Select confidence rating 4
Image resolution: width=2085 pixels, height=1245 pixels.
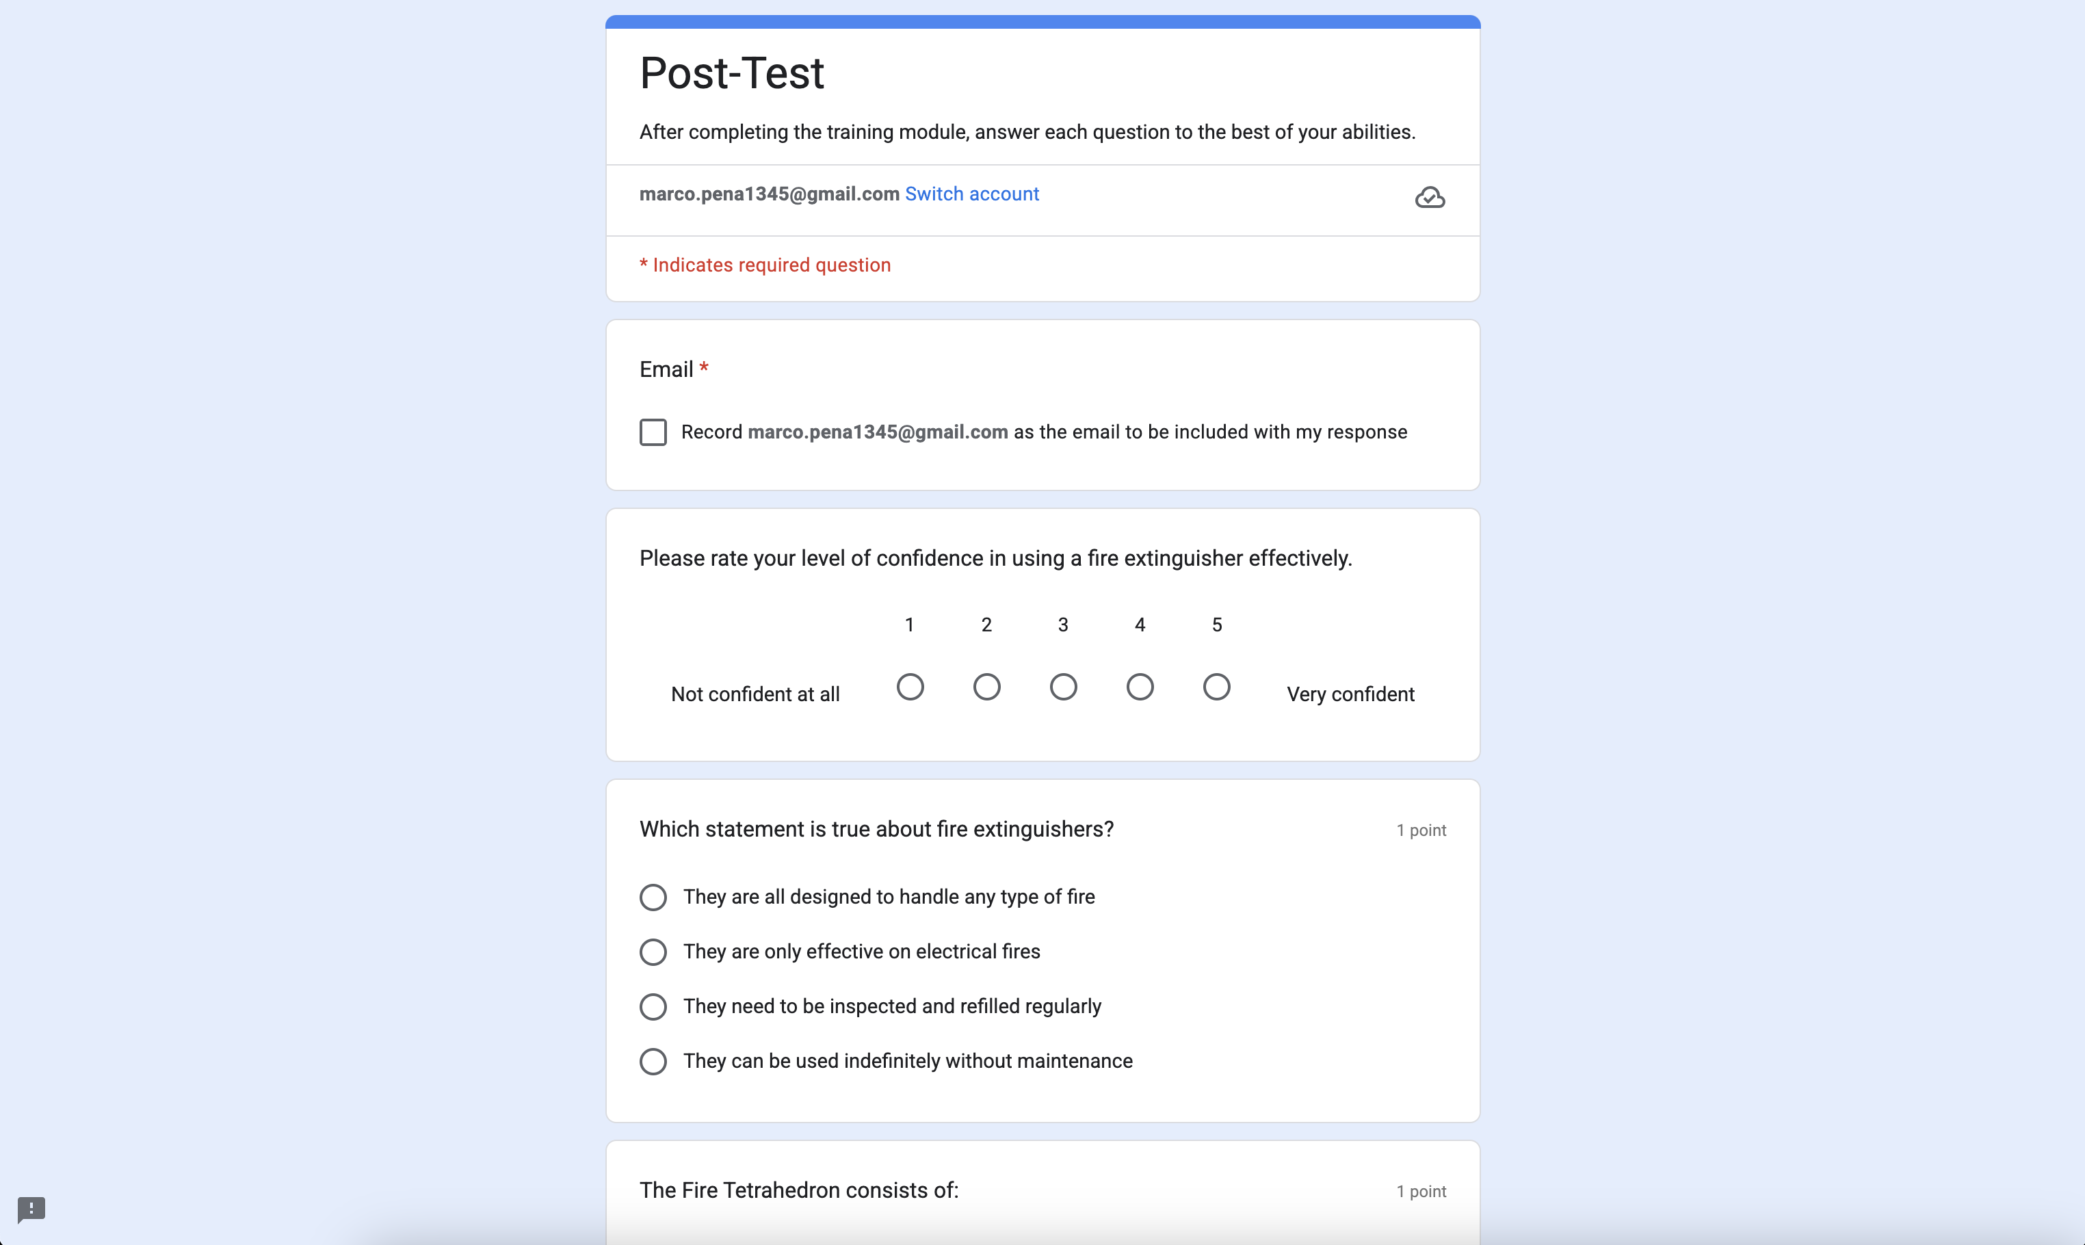[1140, 687]
